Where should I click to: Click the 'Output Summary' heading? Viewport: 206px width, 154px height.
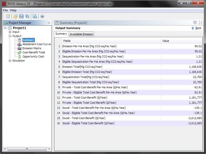[68, 28]
